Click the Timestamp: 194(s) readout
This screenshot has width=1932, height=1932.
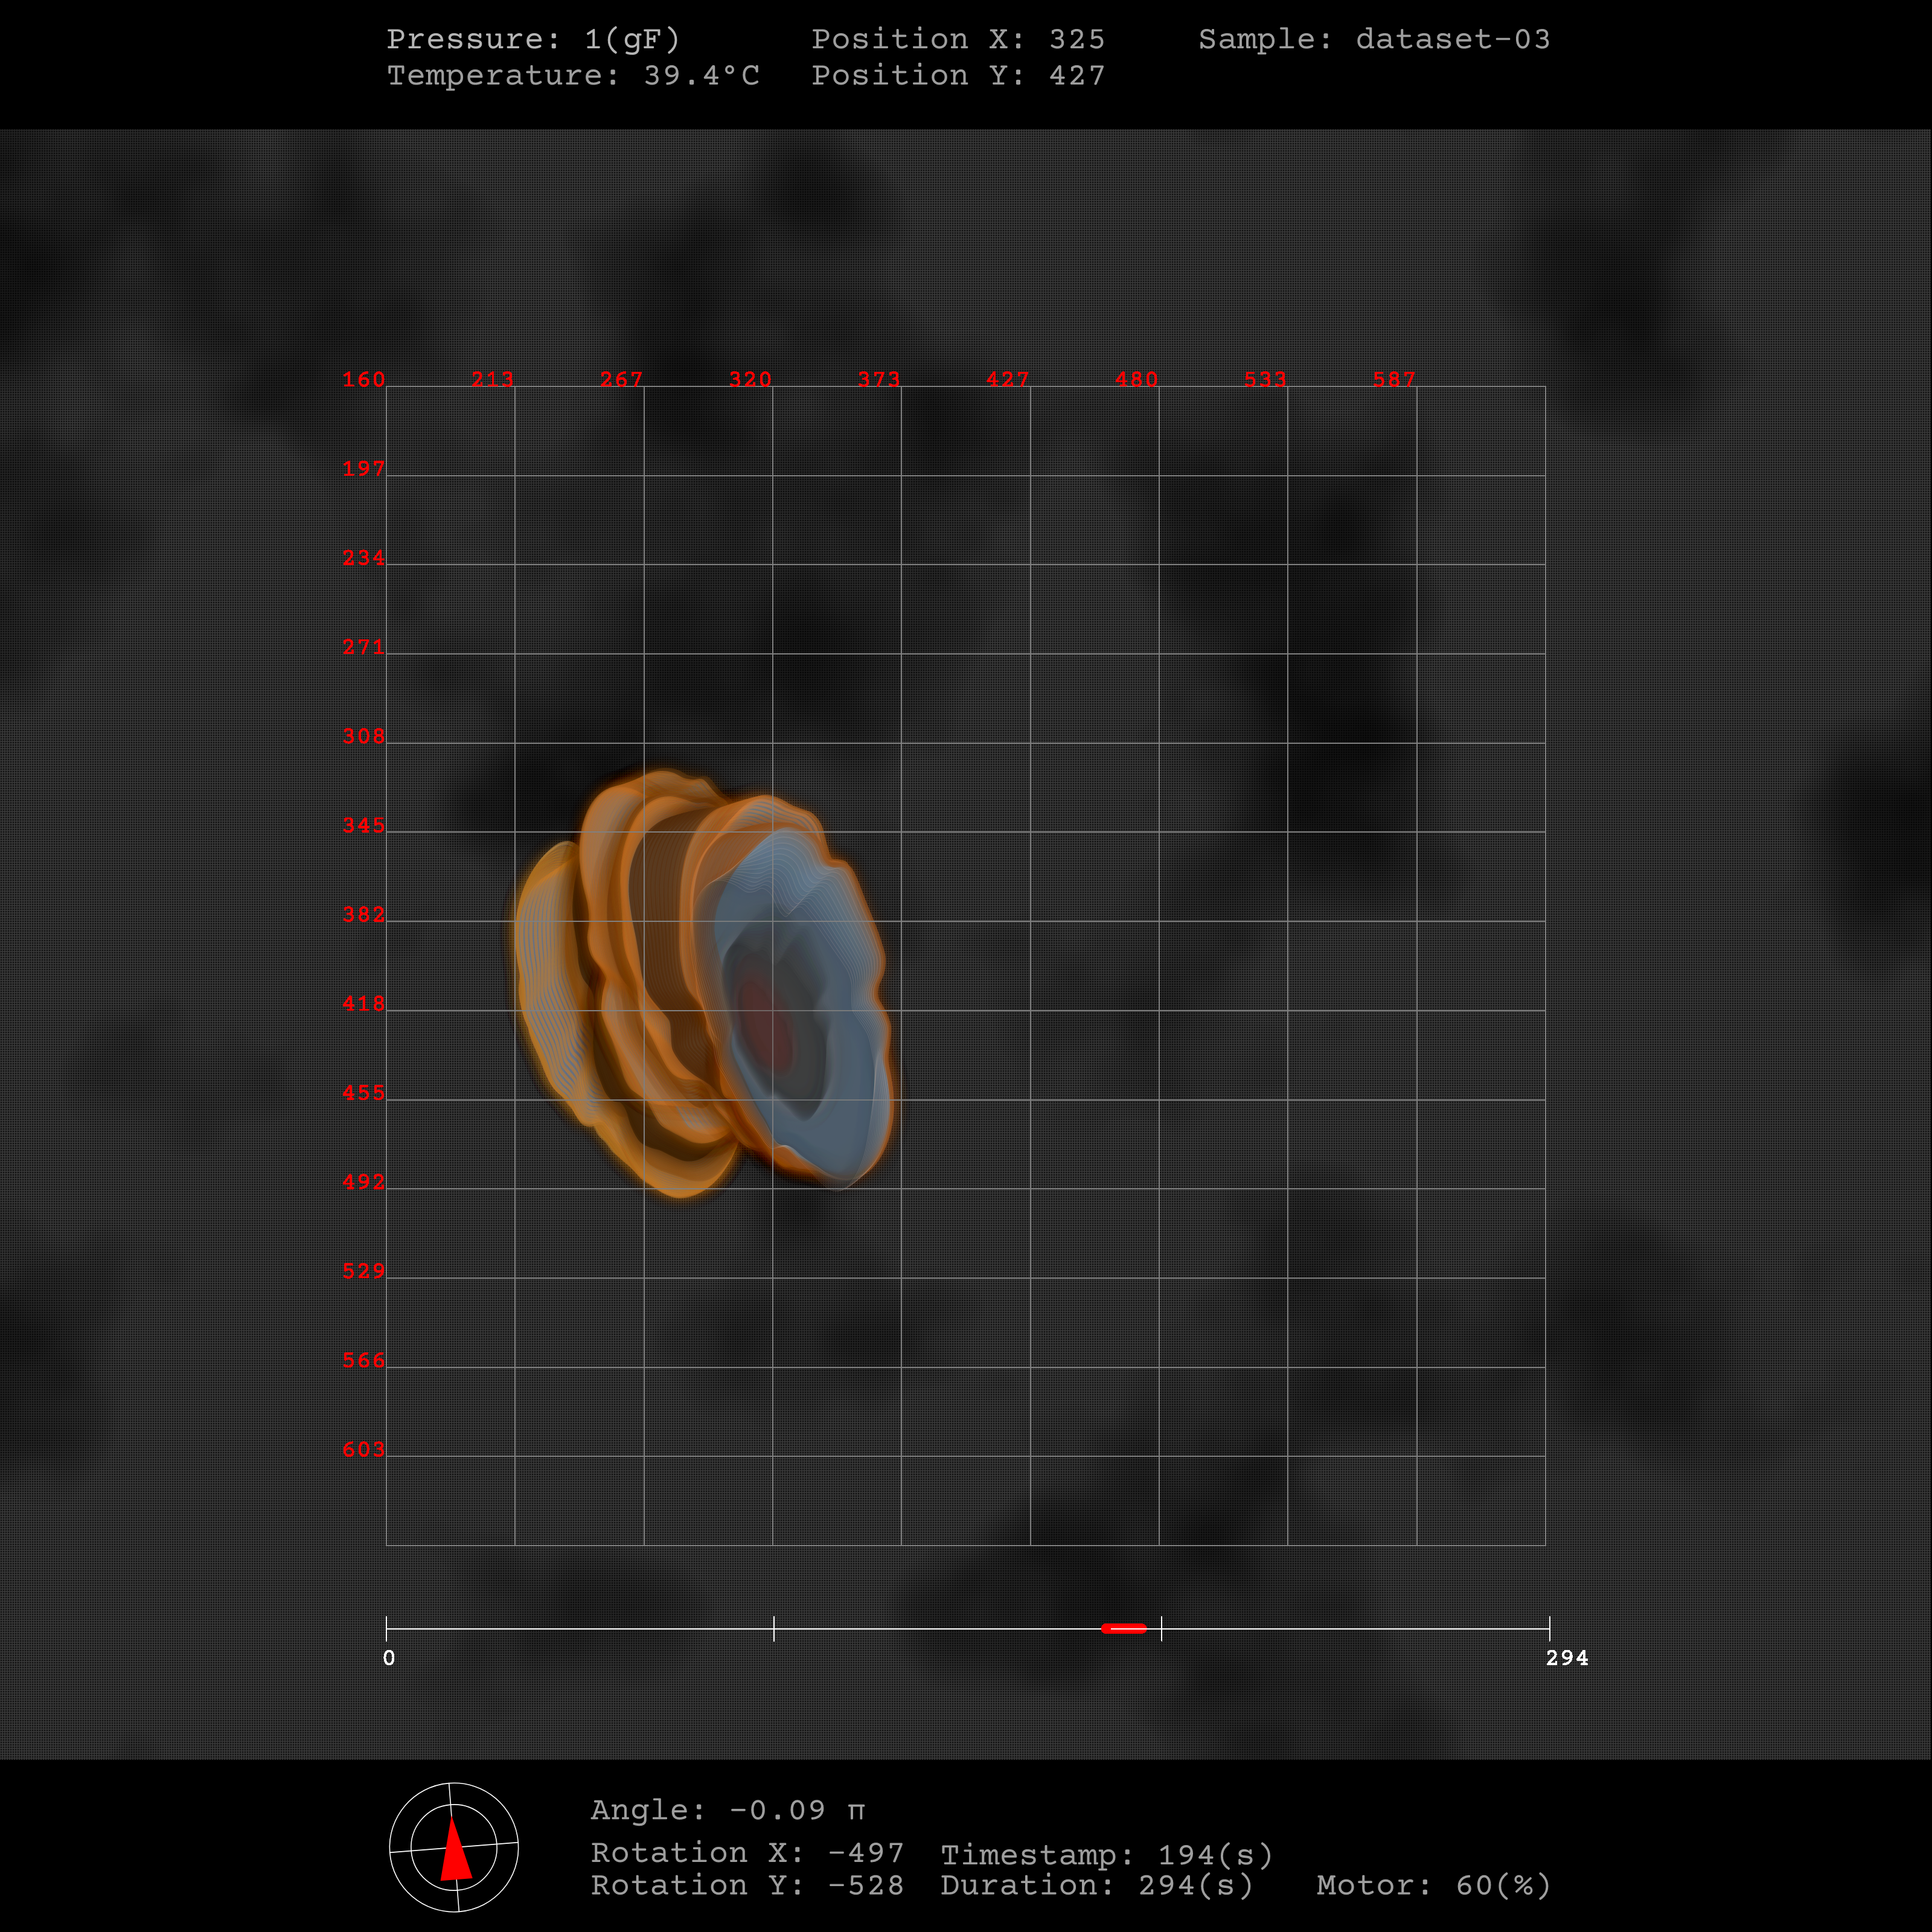click(1106, 1855)
